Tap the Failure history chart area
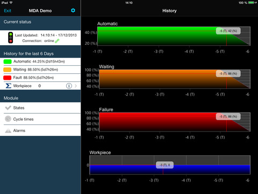This screenshot has height=194, width=258. click(175, 122)
